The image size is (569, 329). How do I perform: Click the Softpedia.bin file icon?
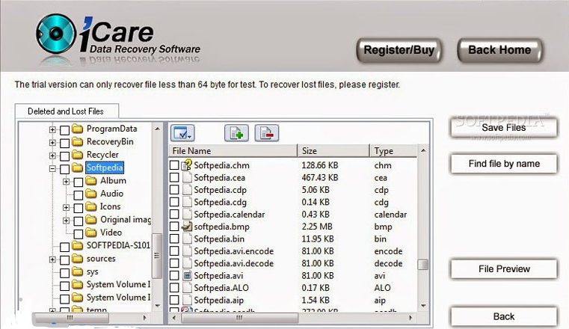tap(186, 239)
